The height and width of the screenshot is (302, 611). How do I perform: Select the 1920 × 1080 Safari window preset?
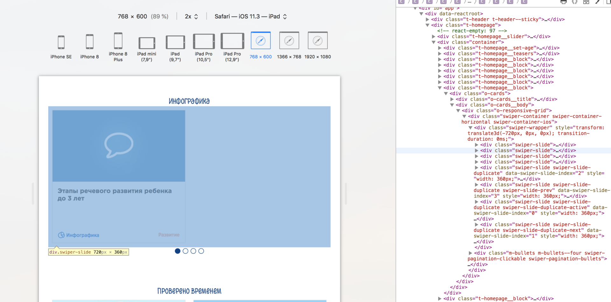tap(318, 45)
